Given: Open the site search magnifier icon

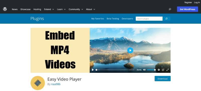Looking at the screenshot, I should pyautogui.click(x=170, y=9).
